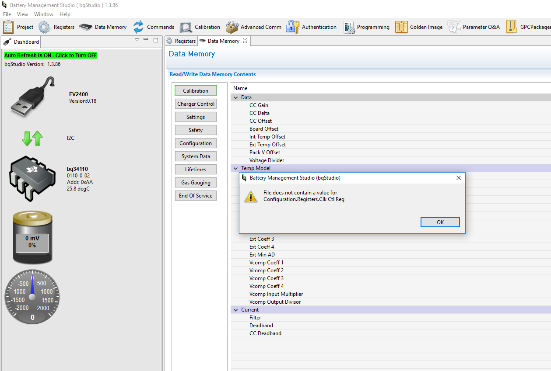Close the bqStudio warning dialog

(459, 178)
